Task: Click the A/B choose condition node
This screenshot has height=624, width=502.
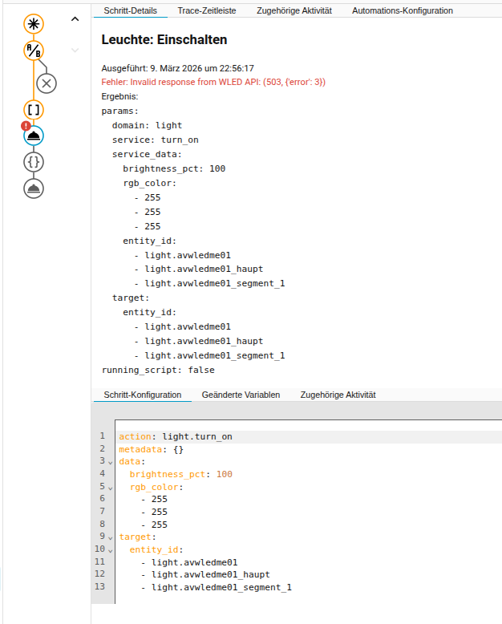Action: pyautogui.click(x=34, y=51)
